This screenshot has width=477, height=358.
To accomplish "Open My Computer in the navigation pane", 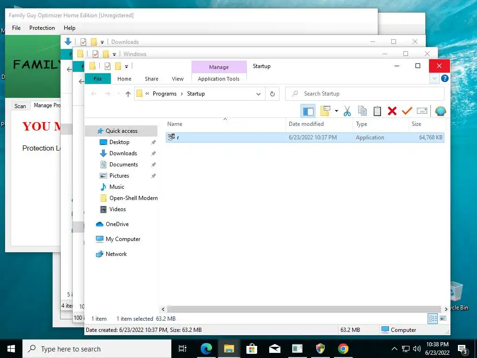I will coord(123,239).
